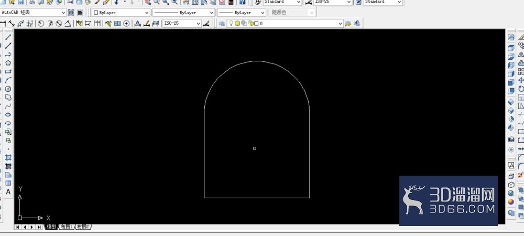Click the Layer Properties Manager icon

(x=222, y=24)
